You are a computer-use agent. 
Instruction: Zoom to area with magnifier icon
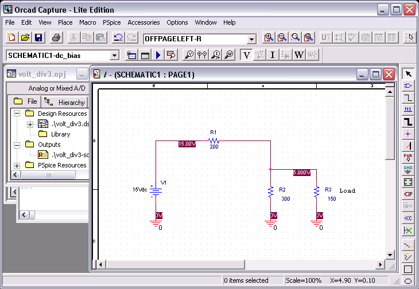click(x=296, y=38)
